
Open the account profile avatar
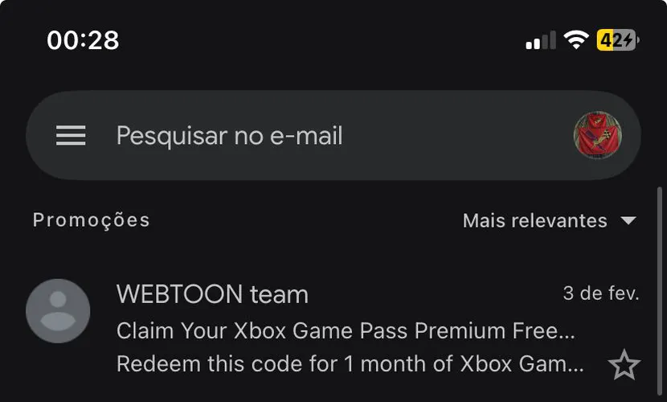597,135
